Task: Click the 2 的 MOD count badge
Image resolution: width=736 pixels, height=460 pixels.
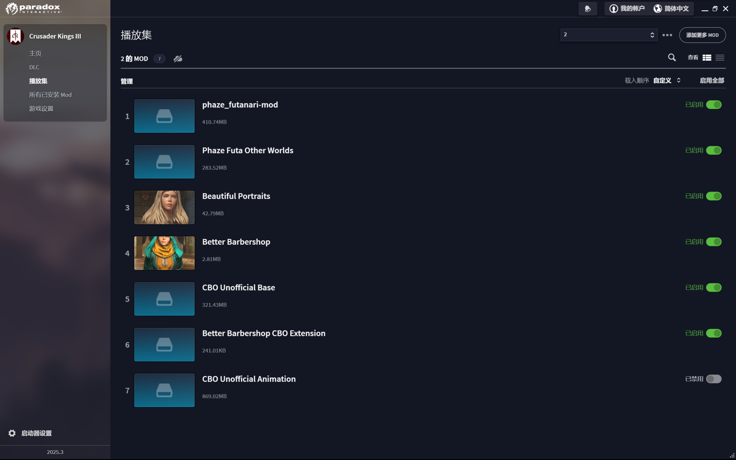Action: tap(159, 59)
